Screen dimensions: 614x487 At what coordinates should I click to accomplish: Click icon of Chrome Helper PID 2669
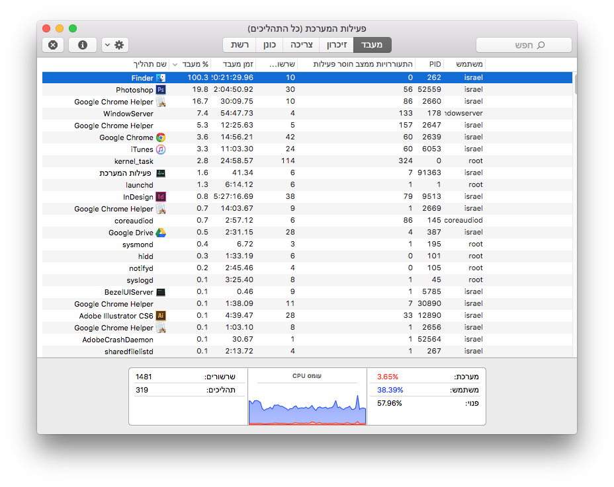(x=161, y=209)
